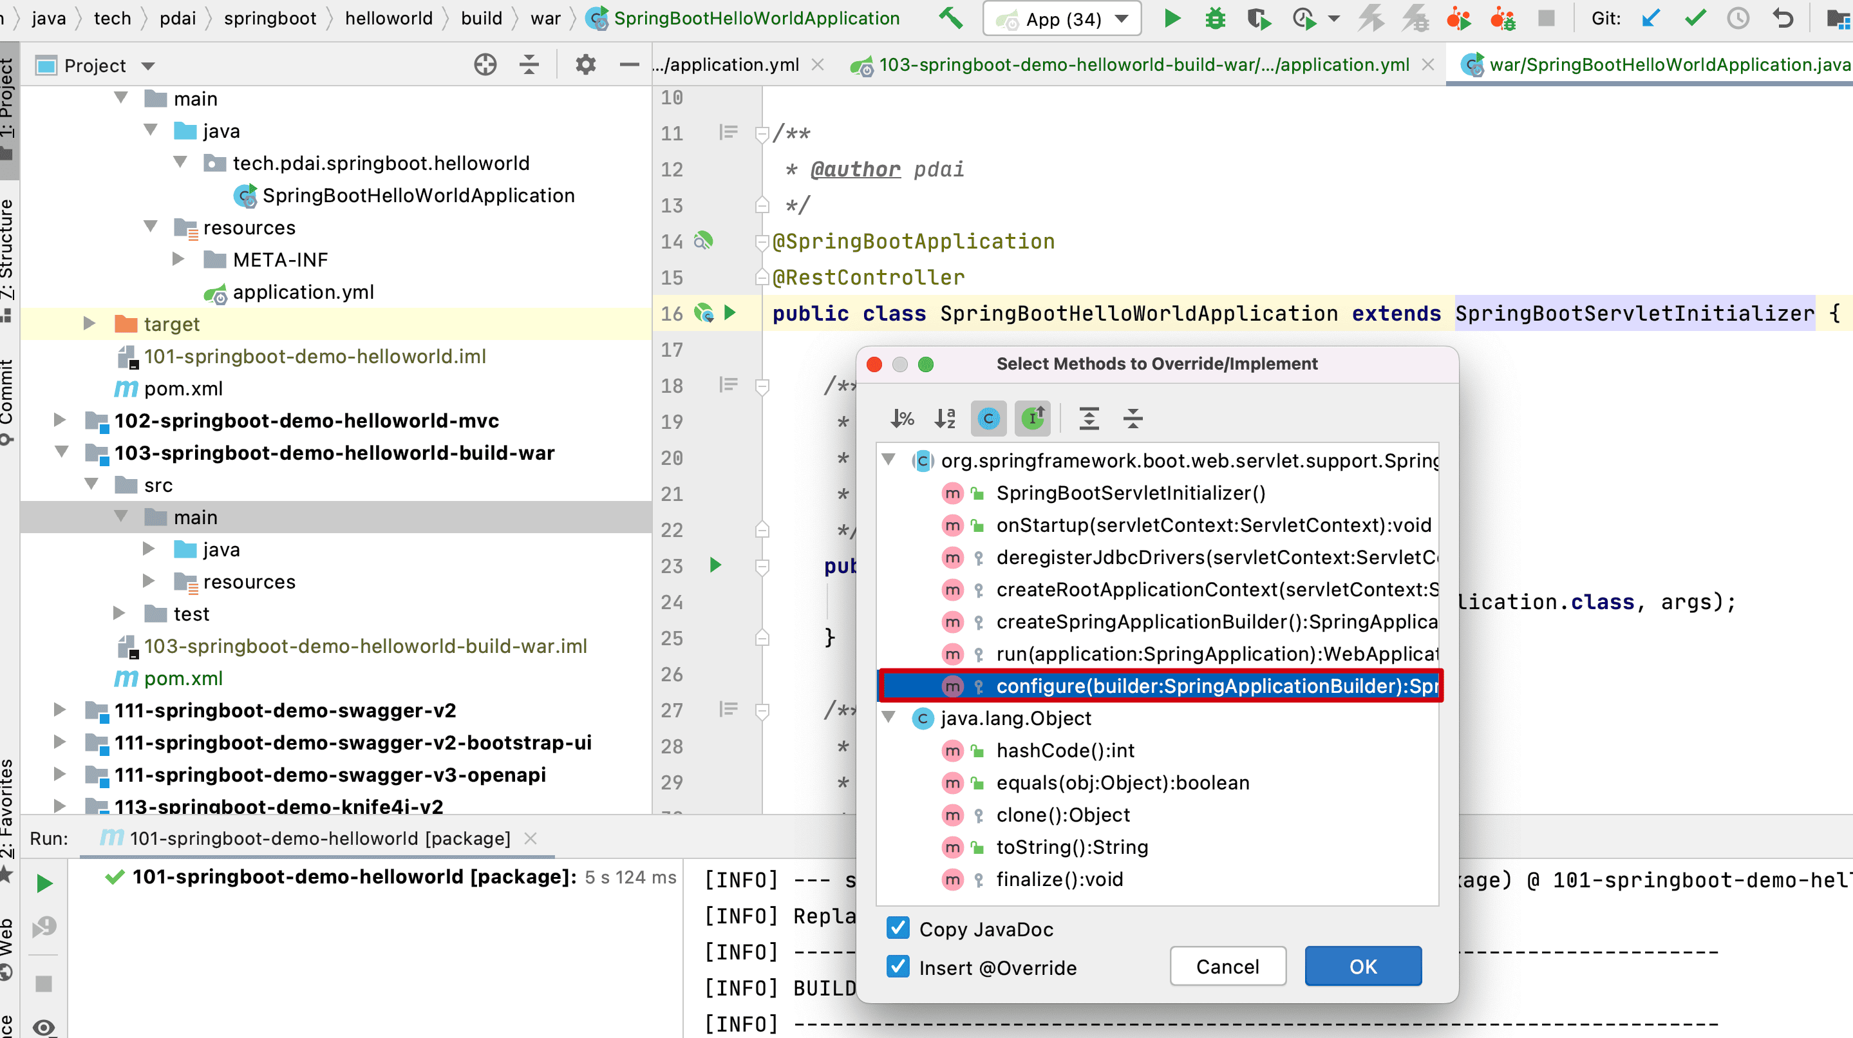Screen dimensions: 1853x1038
Task: Open the App (34) run configuration dropdown
Action: 1062,19
